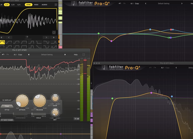Screen dimensions: 193x139
Task: Click the Pro-C Attack knob
Action: [x=22, y=101]
